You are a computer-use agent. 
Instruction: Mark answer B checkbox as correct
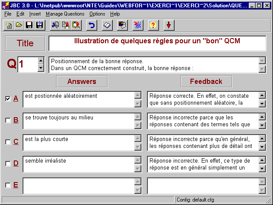[x=8, y=120]
